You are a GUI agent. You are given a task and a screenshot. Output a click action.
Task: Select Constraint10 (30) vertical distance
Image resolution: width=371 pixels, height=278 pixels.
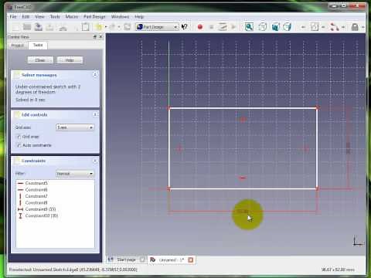point(42,215)
